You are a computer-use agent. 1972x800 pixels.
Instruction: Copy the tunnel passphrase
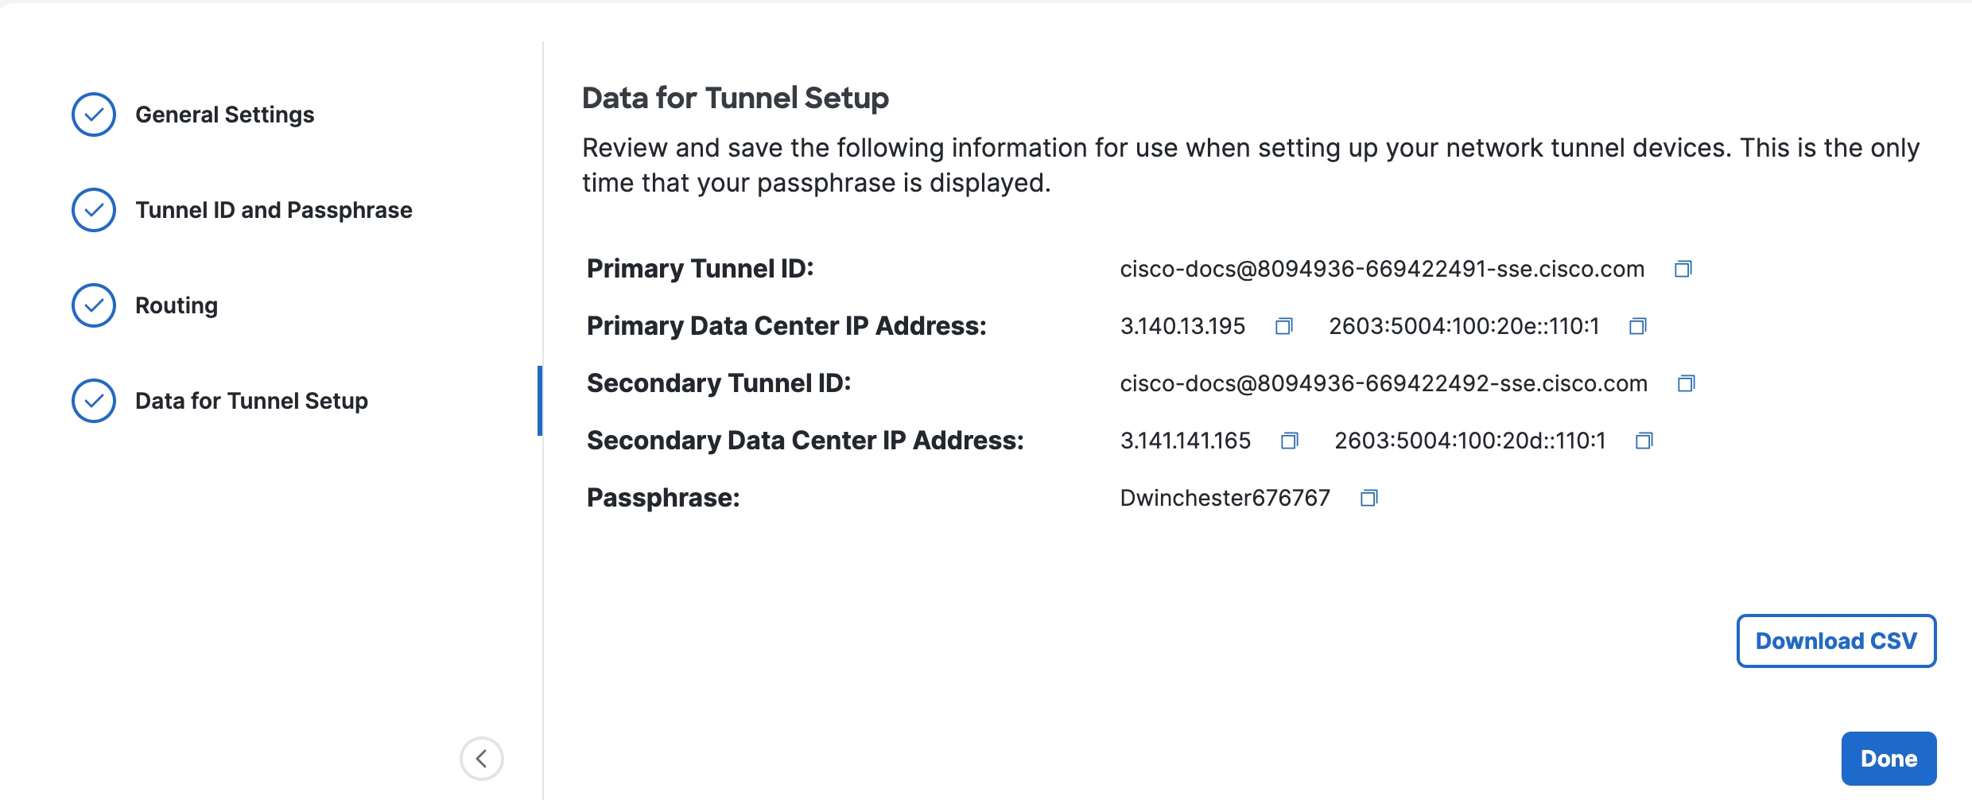pyautogui.click(x=1368, y=498)
